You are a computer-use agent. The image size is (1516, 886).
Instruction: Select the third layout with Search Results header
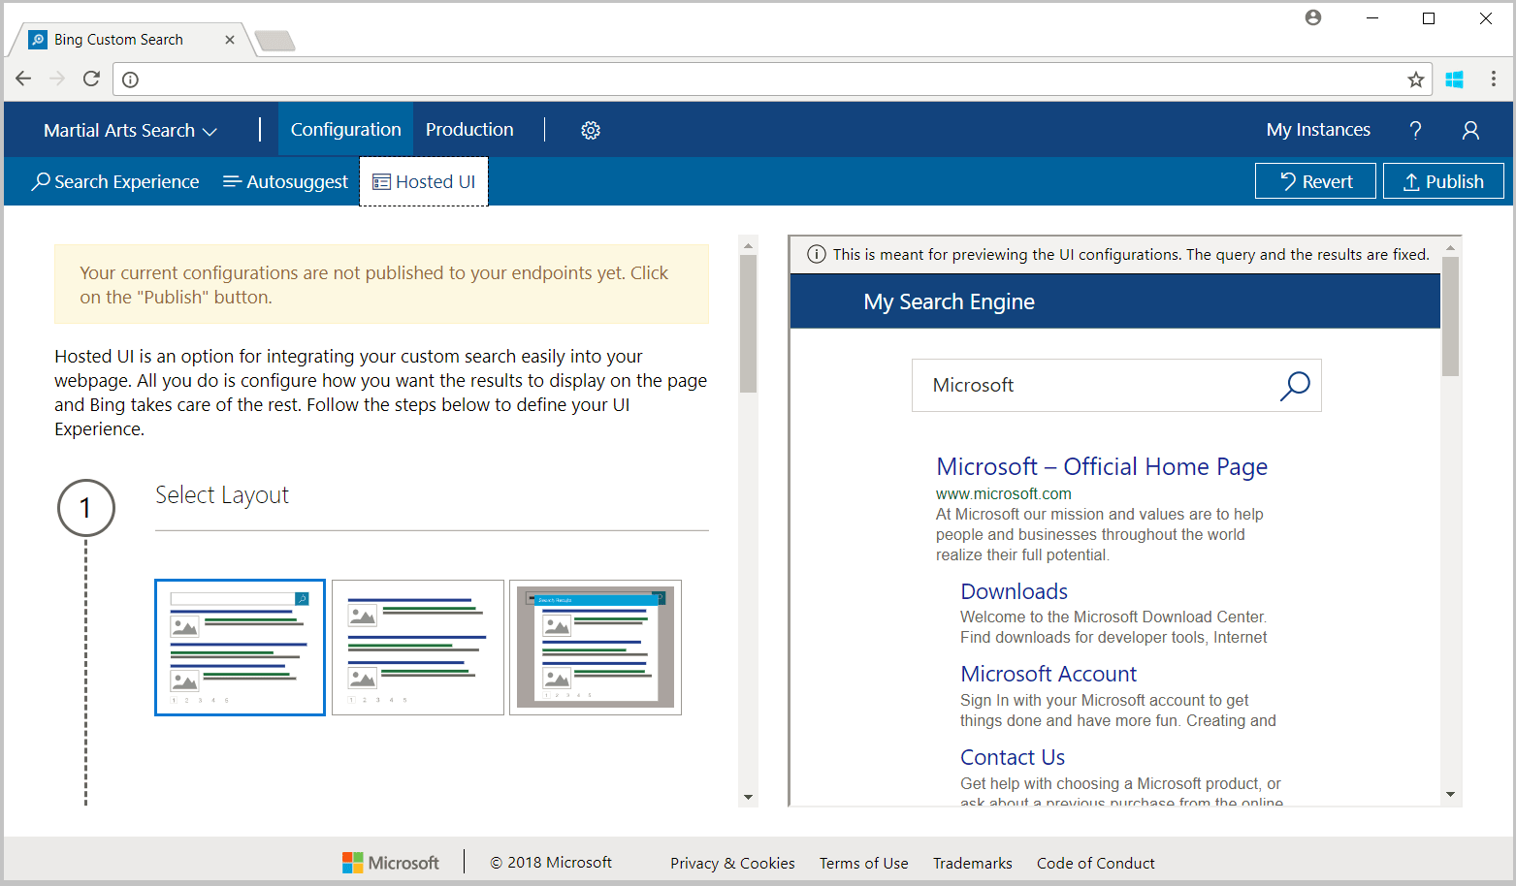pyautogui.click(x=595, y=648)
